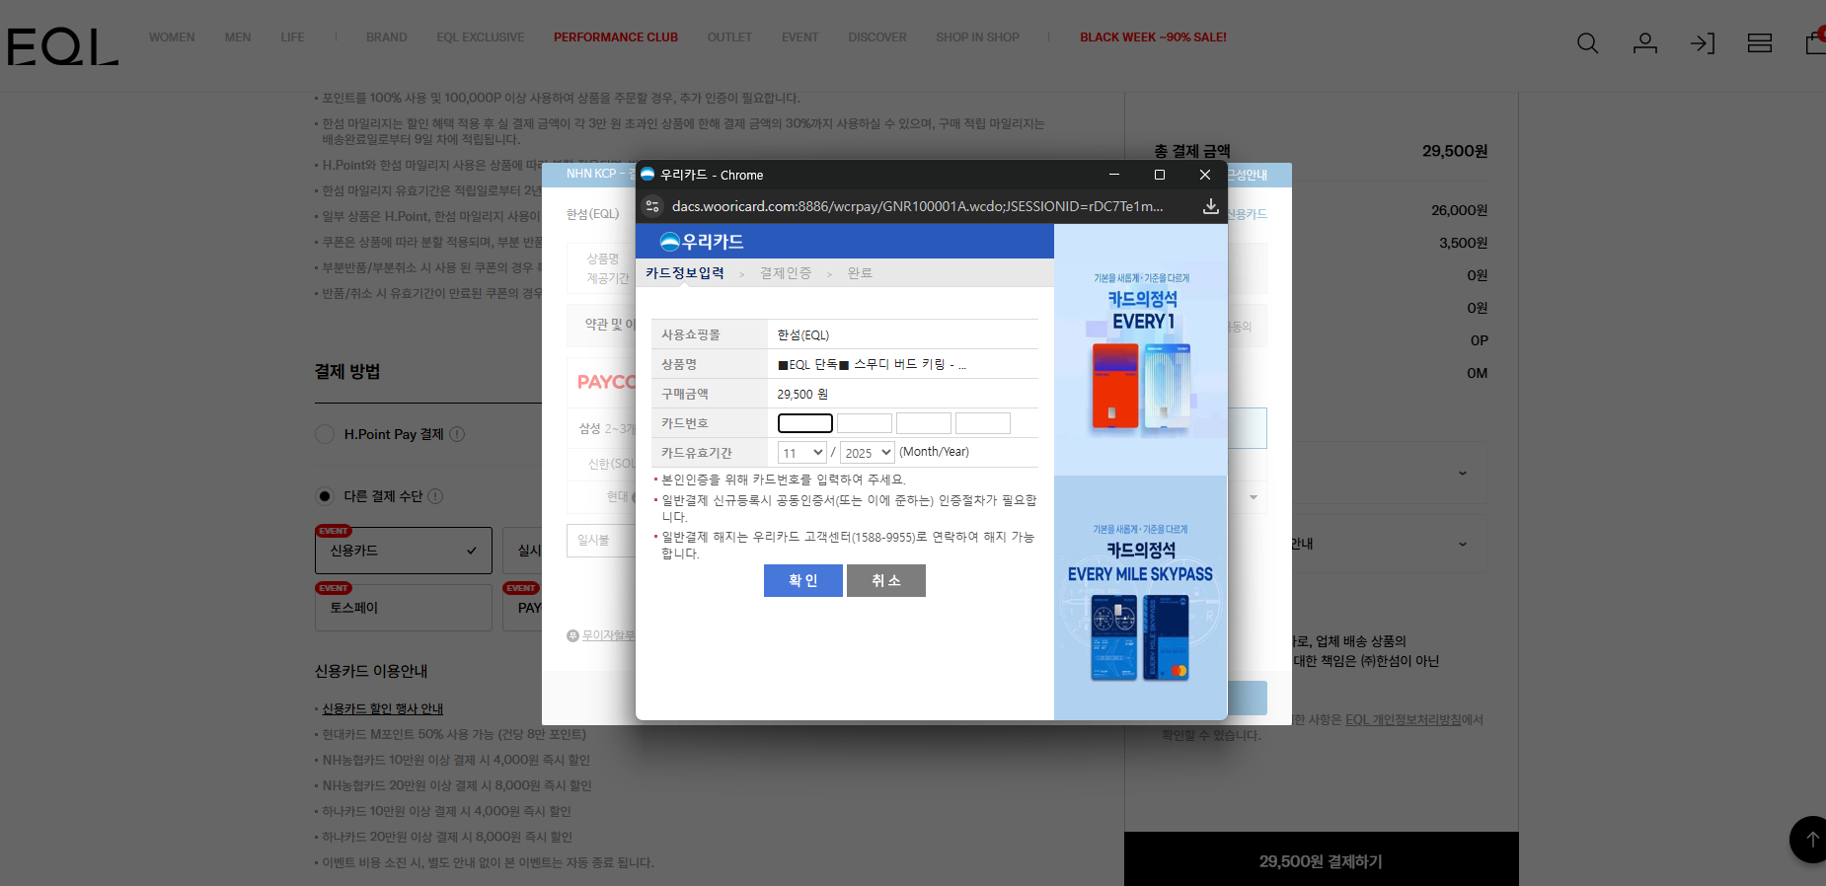Click the gray 취소 button

click(x=886, y=581)
